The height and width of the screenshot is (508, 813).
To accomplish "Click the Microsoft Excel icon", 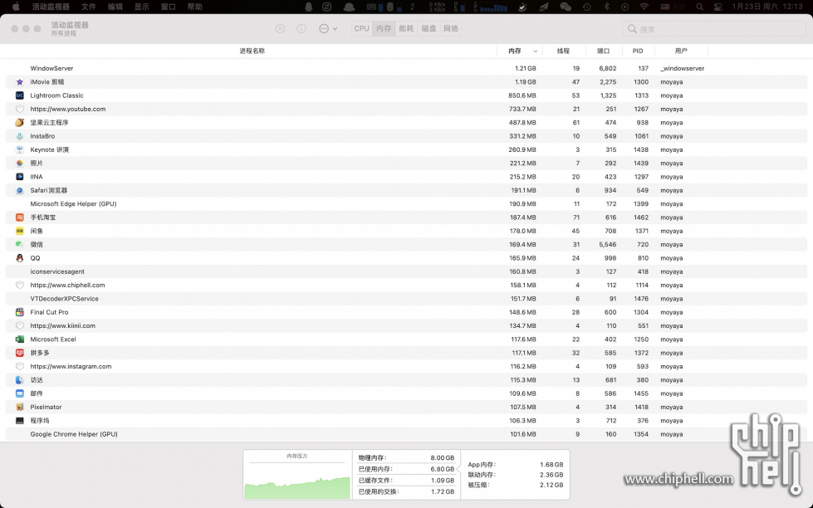I will (x=20, y=339).
